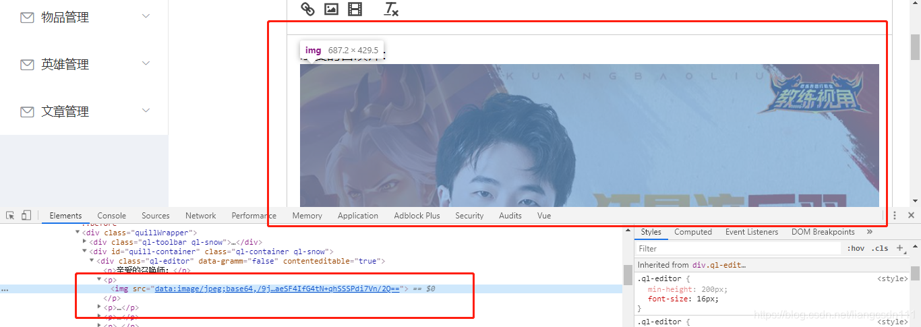
Task: Click the insert link icon in editor toolbar
Action: (x=307, y=9)
